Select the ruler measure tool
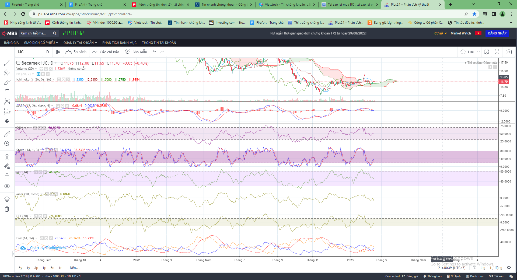Screen dimensions: 517x280 7,134
